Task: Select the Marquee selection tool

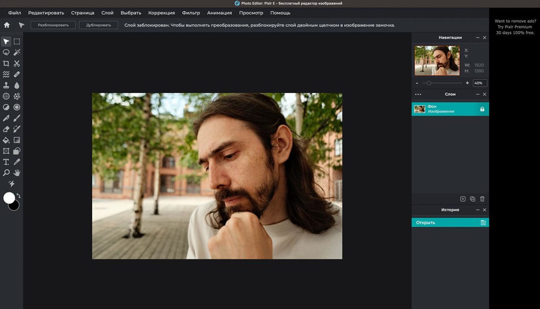Action: pyautogui.click(x=17, y=42)
